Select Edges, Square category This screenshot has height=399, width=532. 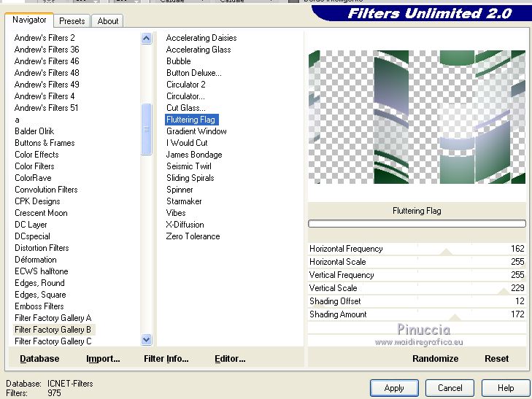[x=40, y=295]
